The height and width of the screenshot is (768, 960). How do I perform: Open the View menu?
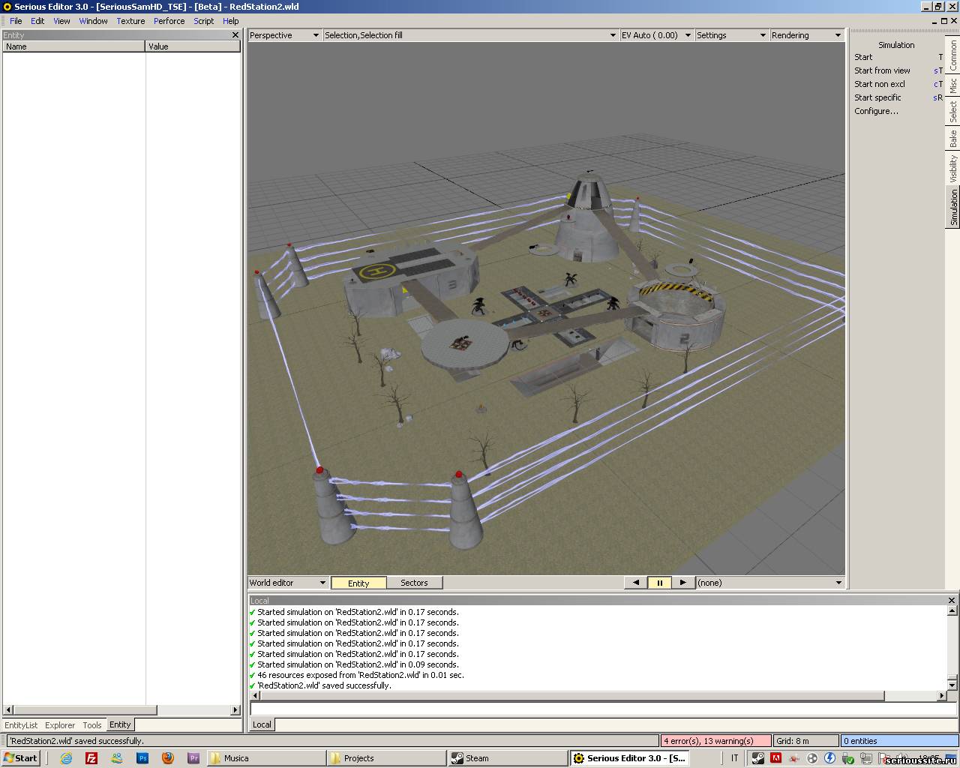point(61,21)
